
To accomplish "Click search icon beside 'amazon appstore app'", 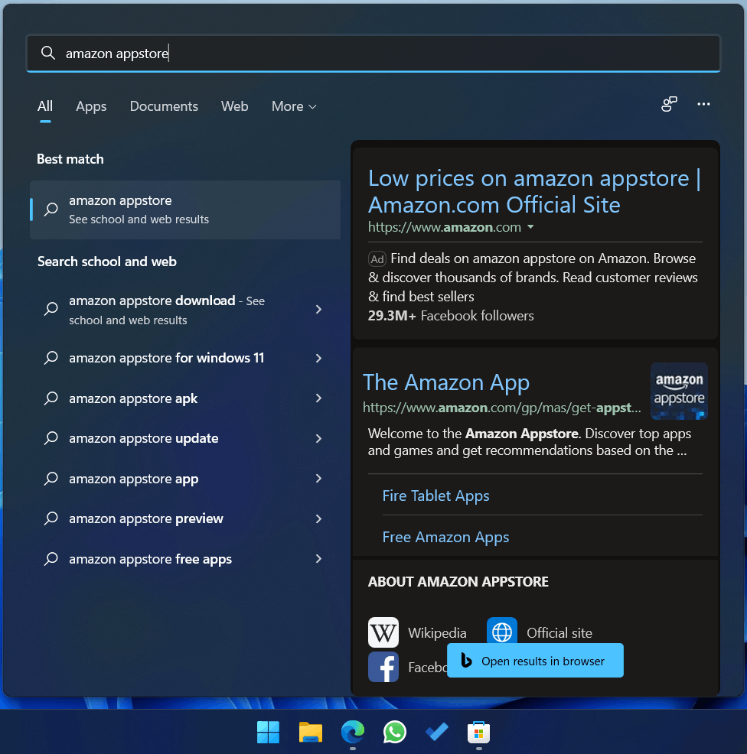I will (51, 479).
